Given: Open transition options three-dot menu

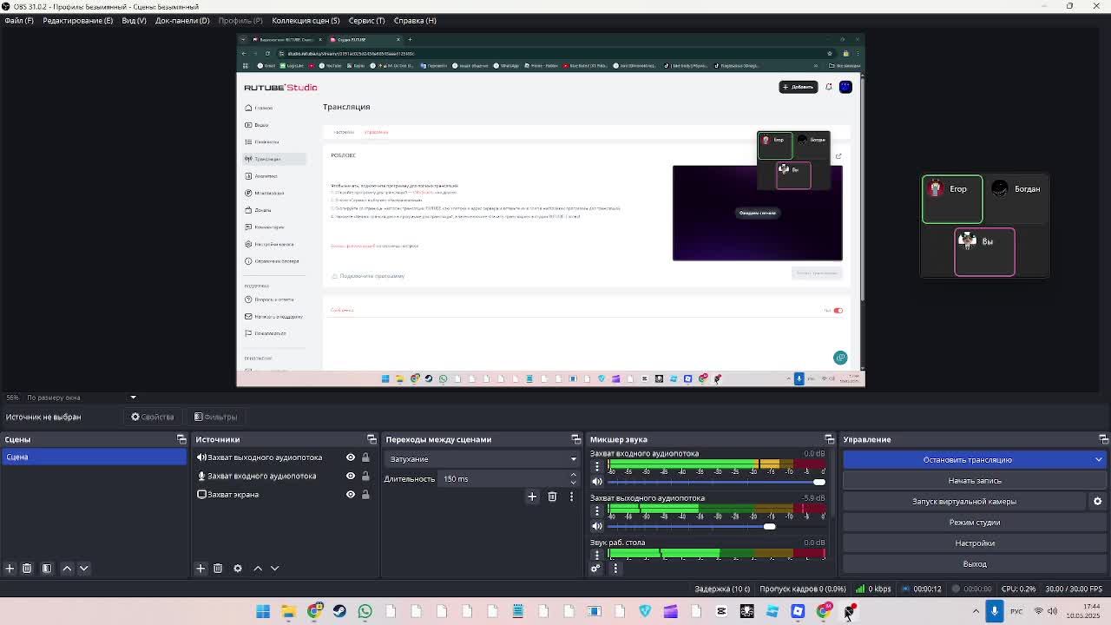Looking at the screenshot, I should [571, 497].
